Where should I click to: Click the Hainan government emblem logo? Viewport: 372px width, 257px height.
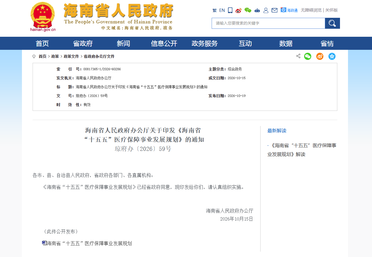pos(43,15)
